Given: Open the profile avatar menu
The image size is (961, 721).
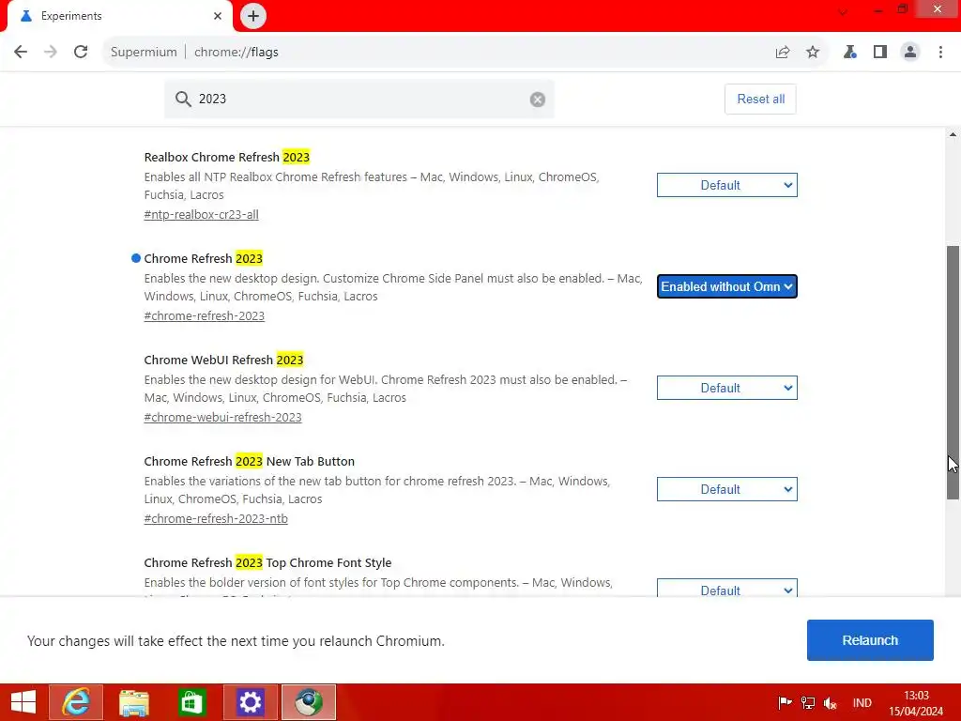Looking at the screenshot, I should click(x=910, y=53).
